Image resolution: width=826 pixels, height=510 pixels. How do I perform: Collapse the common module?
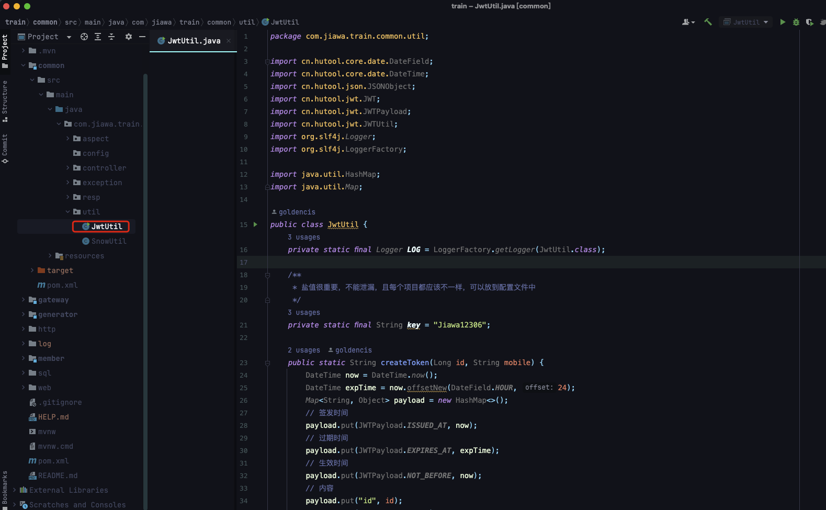tap(23, 65)
